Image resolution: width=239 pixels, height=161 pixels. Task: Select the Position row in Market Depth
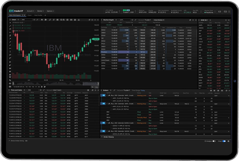(124, 52)
